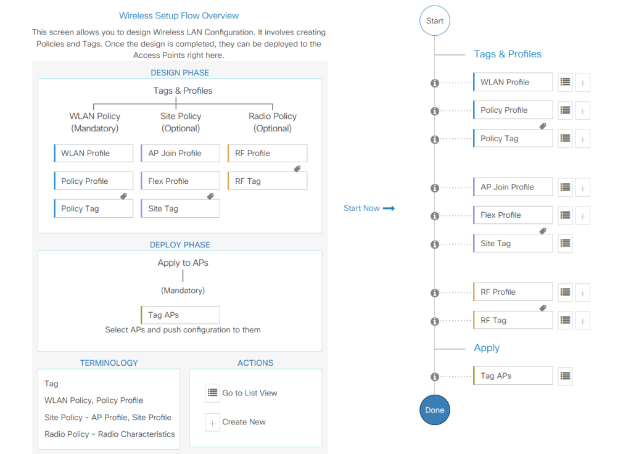631x454 pixels.
Task: Click info icon beside Policy Profile
Action: point(434,111)
